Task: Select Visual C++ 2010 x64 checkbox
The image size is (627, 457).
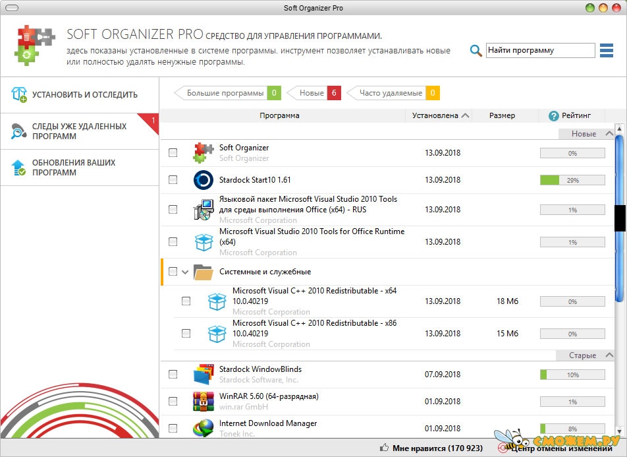Action: (x=186, y=301)
